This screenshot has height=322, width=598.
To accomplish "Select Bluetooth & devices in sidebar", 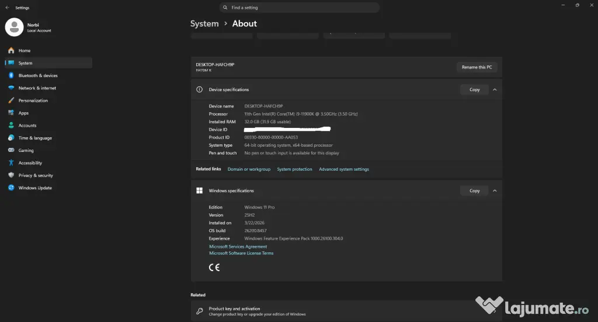I will 48,75.
